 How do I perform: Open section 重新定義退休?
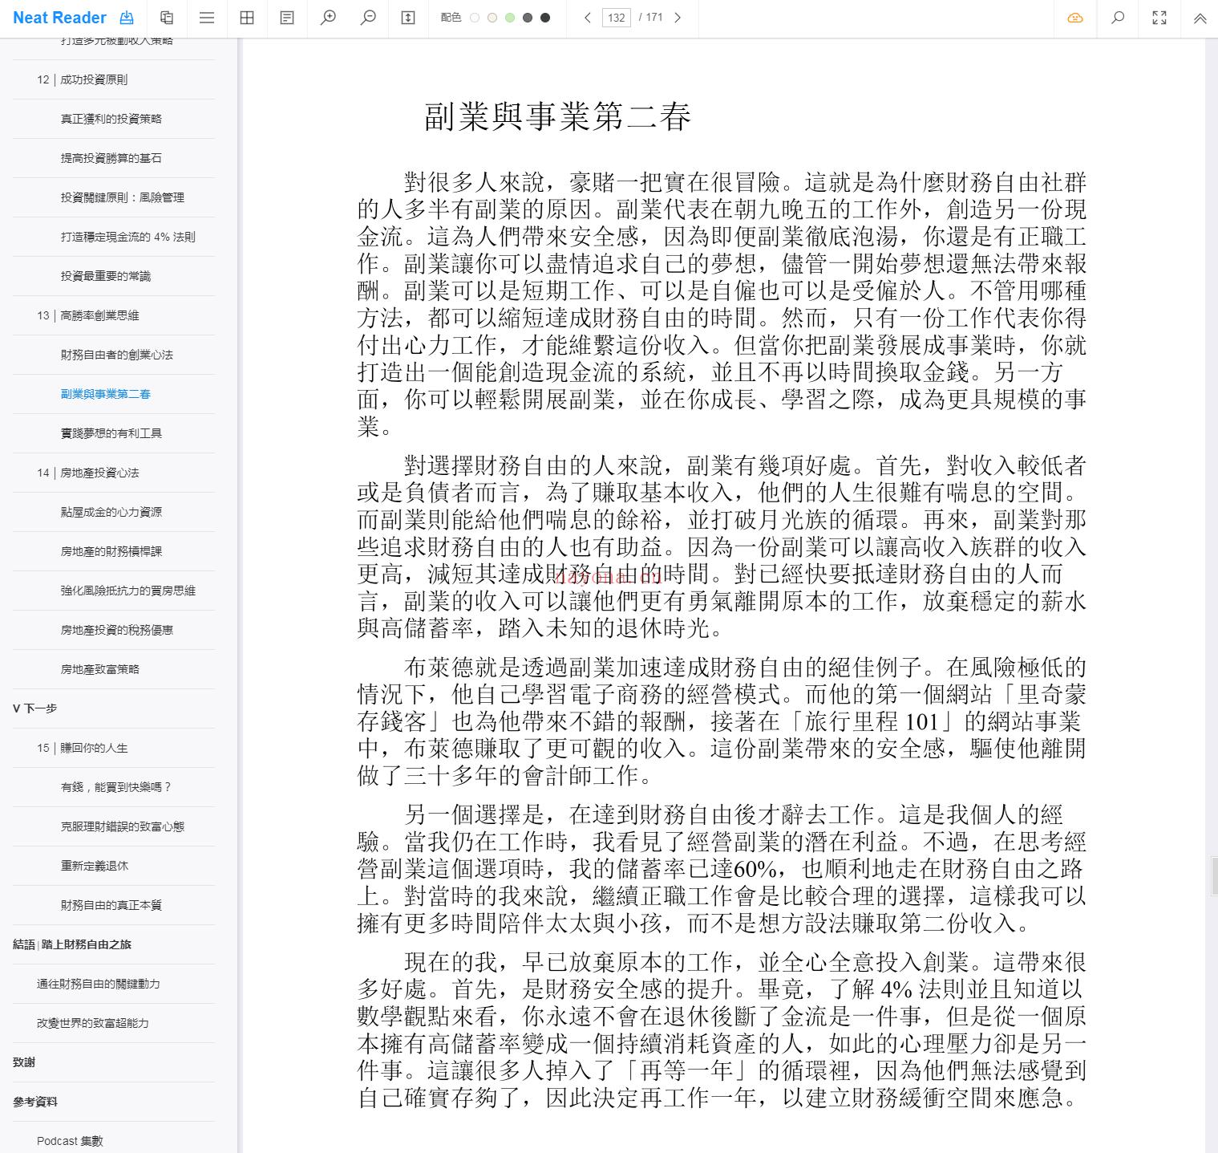tap(95, 866)
